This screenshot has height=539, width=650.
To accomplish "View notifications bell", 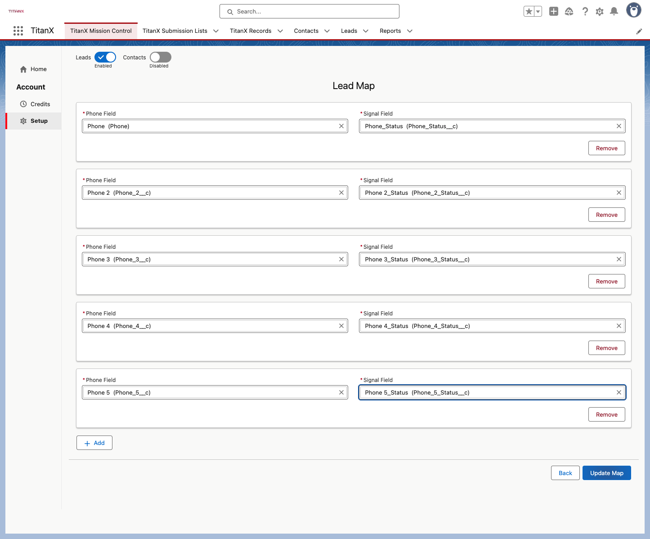I will [614, 12].
